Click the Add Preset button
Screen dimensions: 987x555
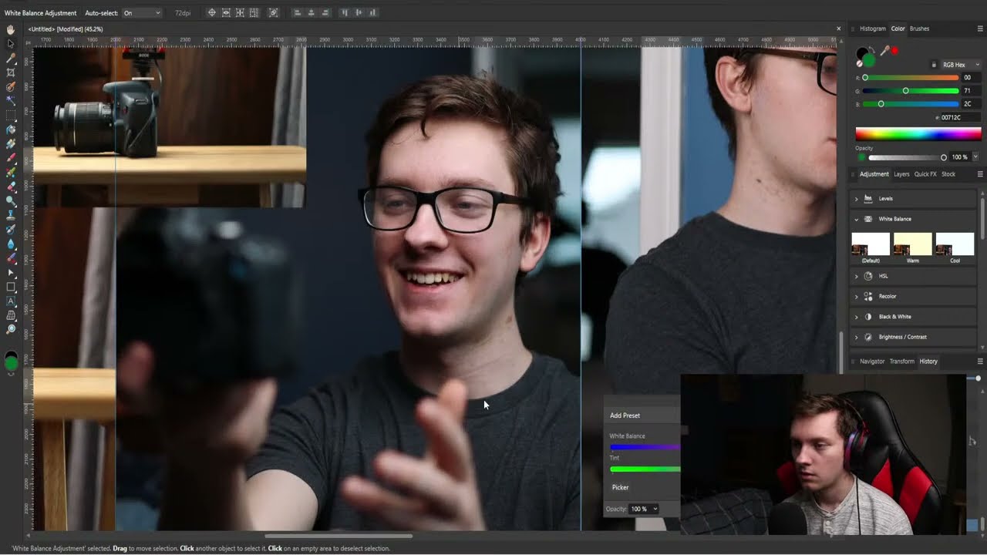pos(625,415)
